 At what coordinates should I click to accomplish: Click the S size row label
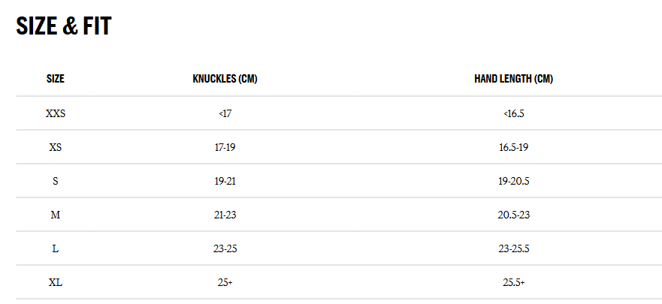[55, 181]
